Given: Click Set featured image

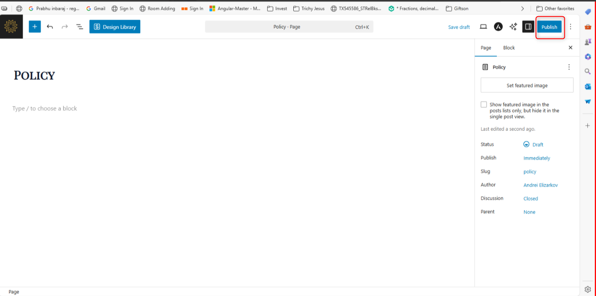Looking at the screenshot, I should (527, 85).
